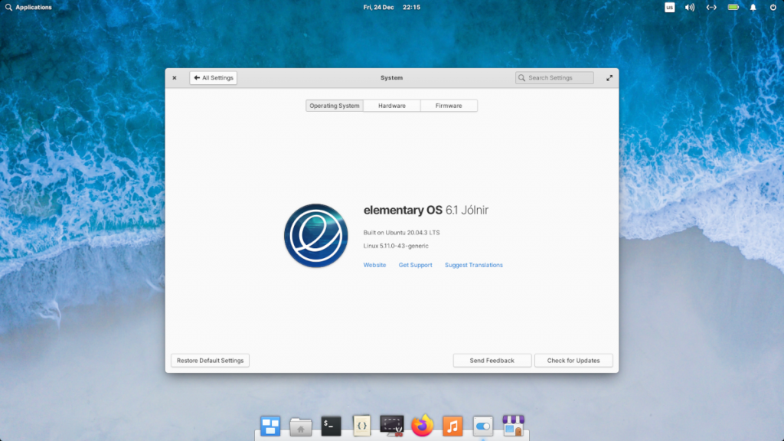Open the Terminal from the dock
Viewport: 784px width, 441px height.
point(331,426)
